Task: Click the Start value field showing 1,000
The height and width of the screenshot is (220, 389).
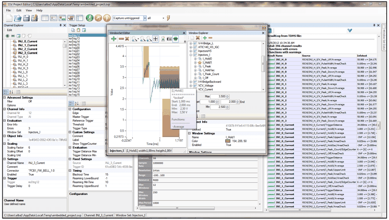Action: click(x=208, y=102)
